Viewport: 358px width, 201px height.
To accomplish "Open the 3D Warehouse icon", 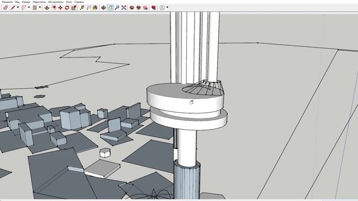I will [132, 8].
